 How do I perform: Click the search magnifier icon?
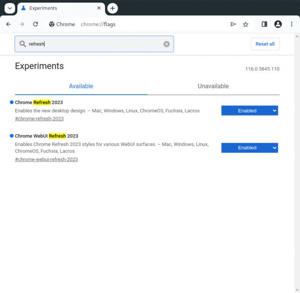coord(23,44)
